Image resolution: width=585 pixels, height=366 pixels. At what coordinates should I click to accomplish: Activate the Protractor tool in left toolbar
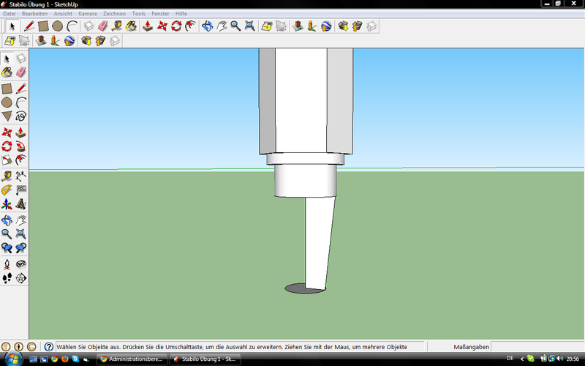coord(7,190)
